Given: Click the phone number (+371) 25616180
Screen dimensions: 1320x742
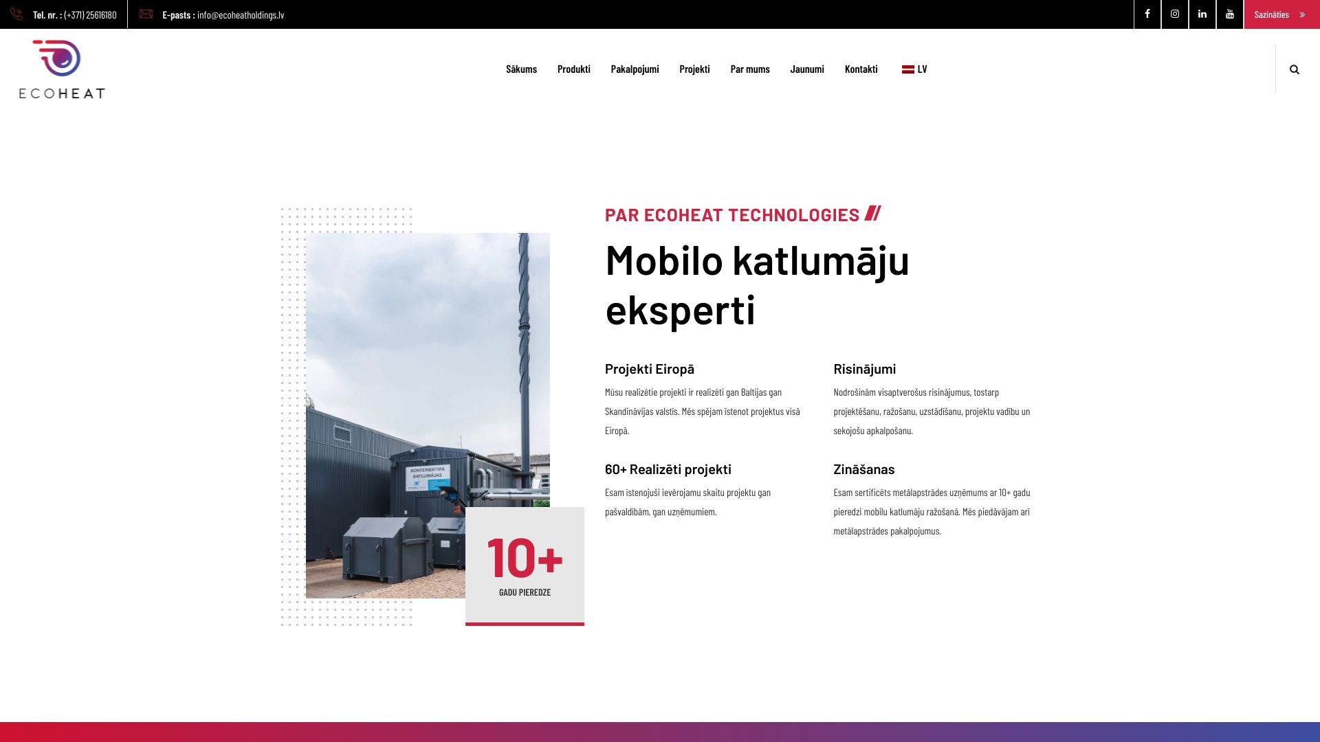Looking at the screenshot, I should pyautogui.click(x=90, y=15).
